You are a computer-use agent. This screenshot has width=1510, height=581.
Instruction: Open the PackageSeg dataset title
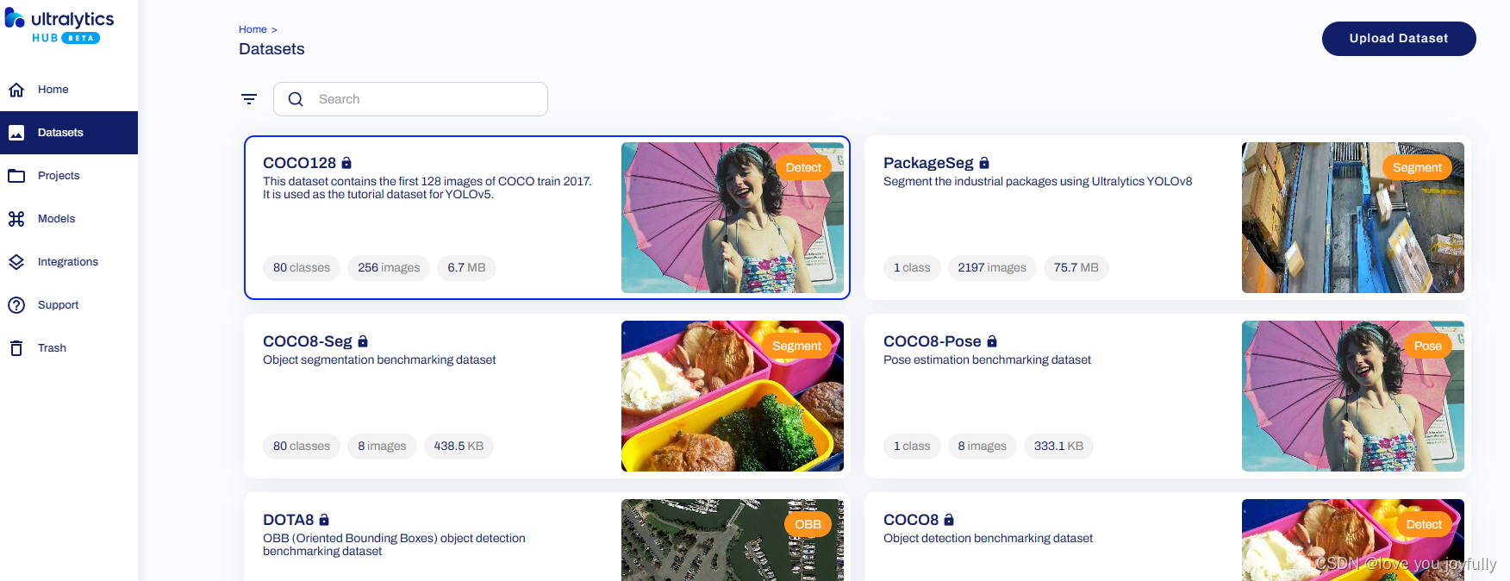tap(928, 163)
